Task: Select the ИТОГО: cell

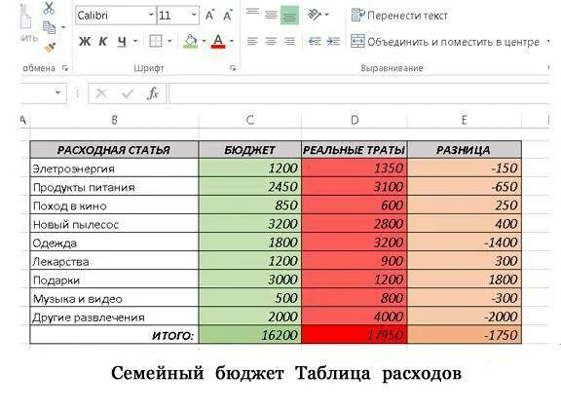Action: 114,335
